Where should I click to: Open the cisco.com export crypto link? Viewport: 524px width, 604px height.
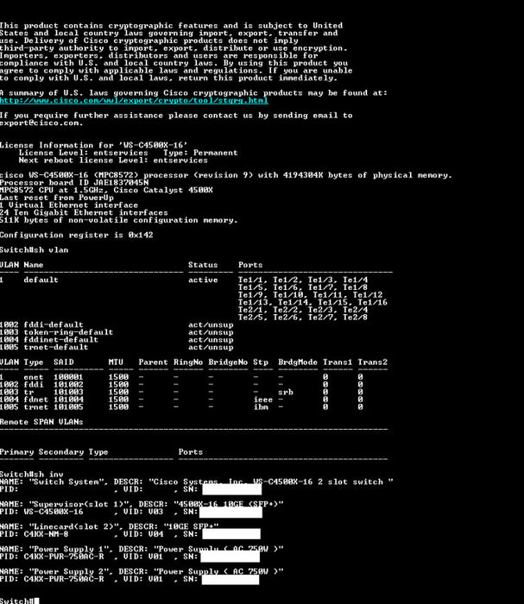coord(134,101)
